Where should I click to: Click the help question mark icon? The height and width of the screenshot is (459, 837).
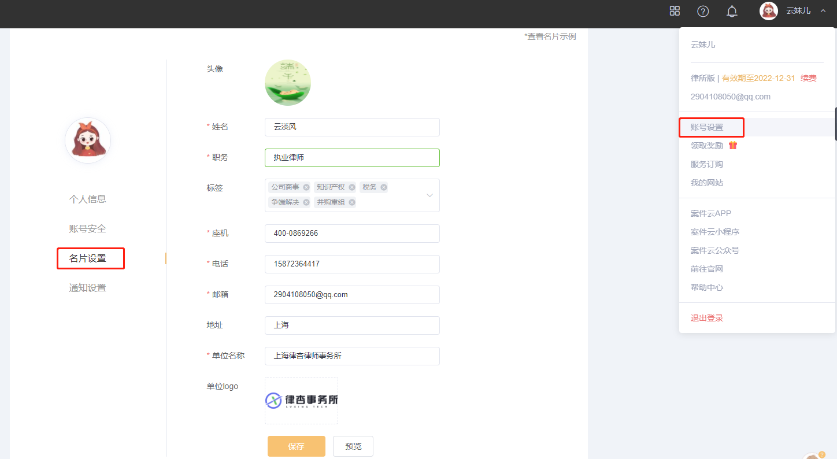coord(703,11)
